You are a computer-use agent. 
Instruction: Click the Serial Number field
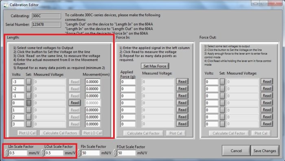tap(46, 24)
